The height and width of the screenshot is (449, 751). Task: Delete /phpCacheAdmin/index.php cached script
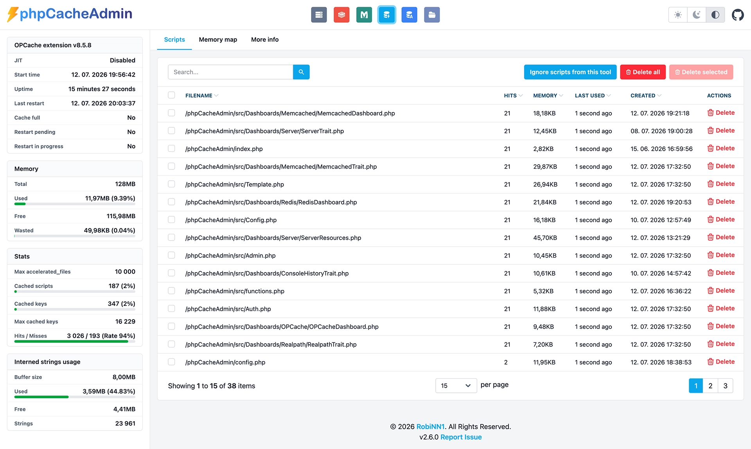click(721, 148)
